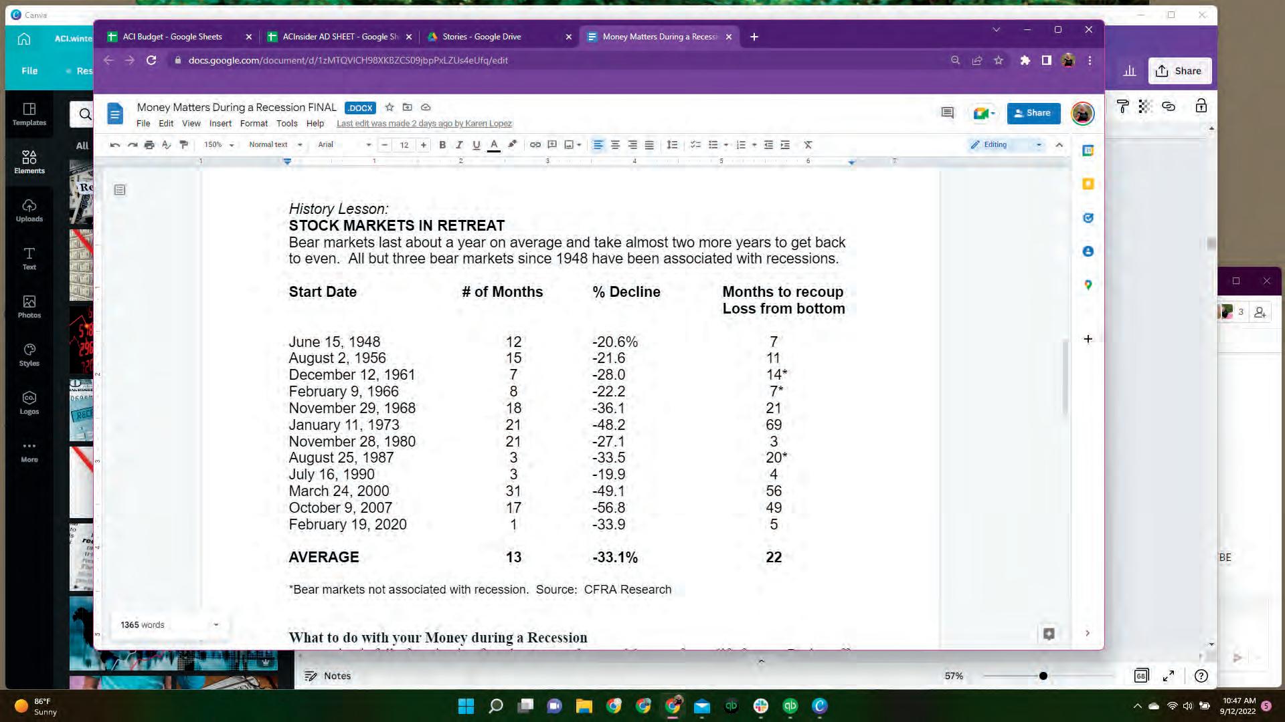Click the text color swatch icon
Image resolution: width=1285 pixels, height=722 pixels.
click(493, 145)
